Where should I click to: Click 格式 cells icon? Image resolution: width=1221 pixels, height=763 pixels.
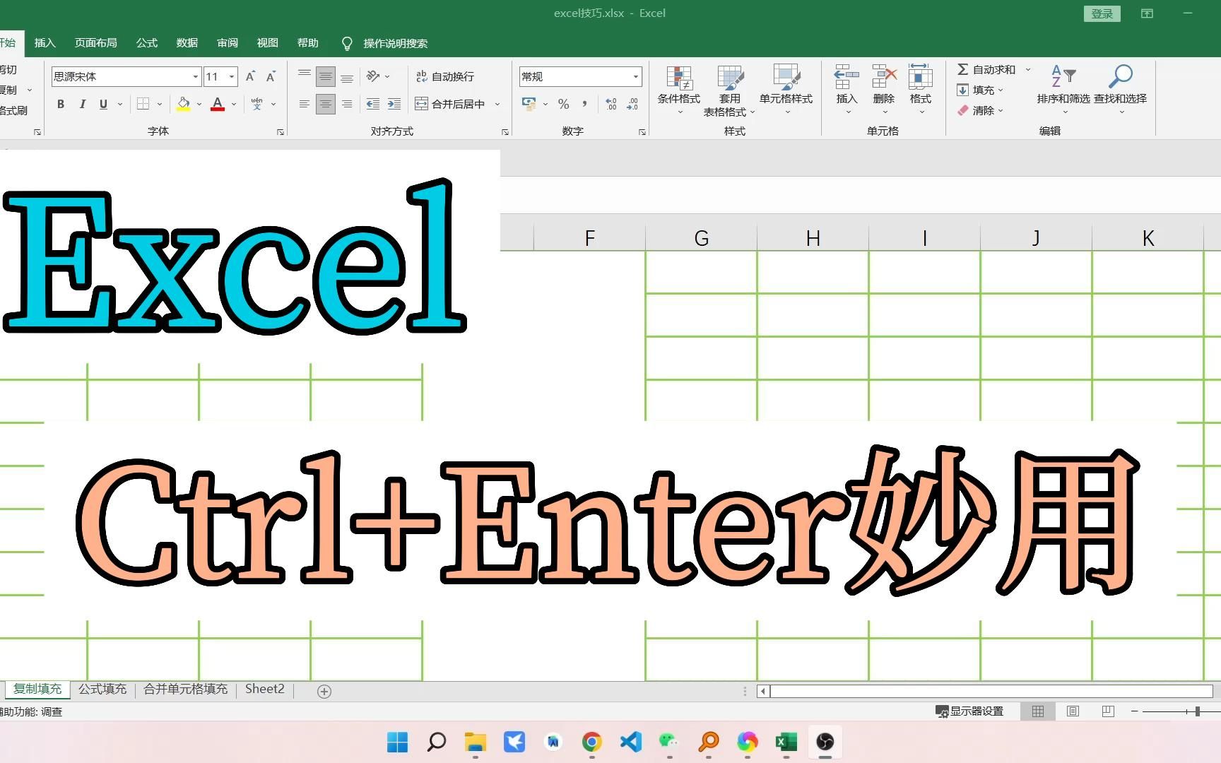coord(921,90)
